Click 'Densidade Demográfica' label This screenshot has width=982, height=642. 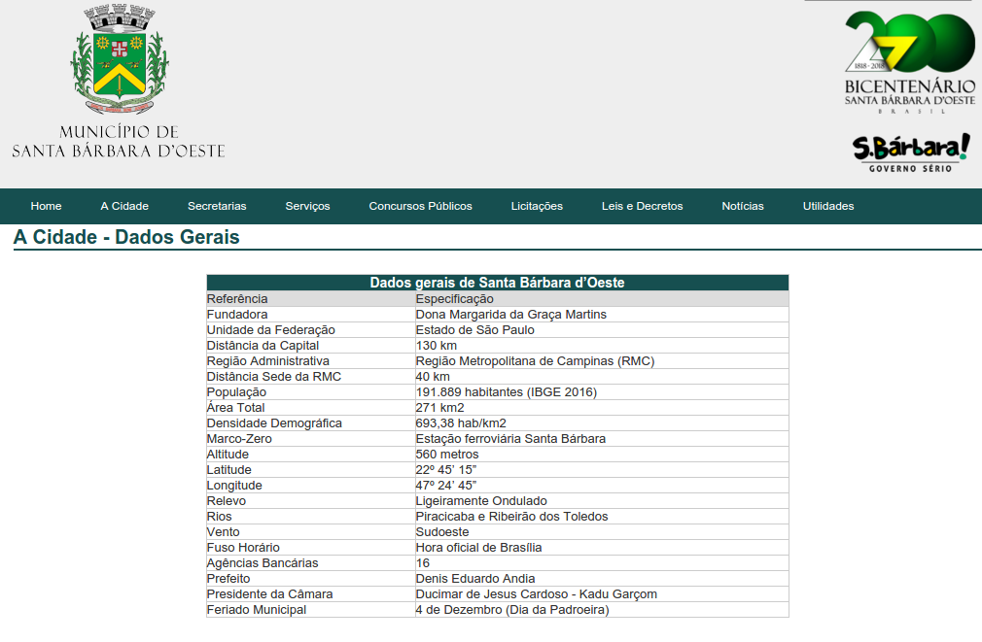pos(275,423)
